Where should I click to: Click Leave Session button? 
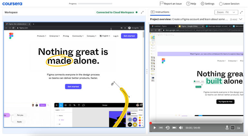tap(229, 4)
